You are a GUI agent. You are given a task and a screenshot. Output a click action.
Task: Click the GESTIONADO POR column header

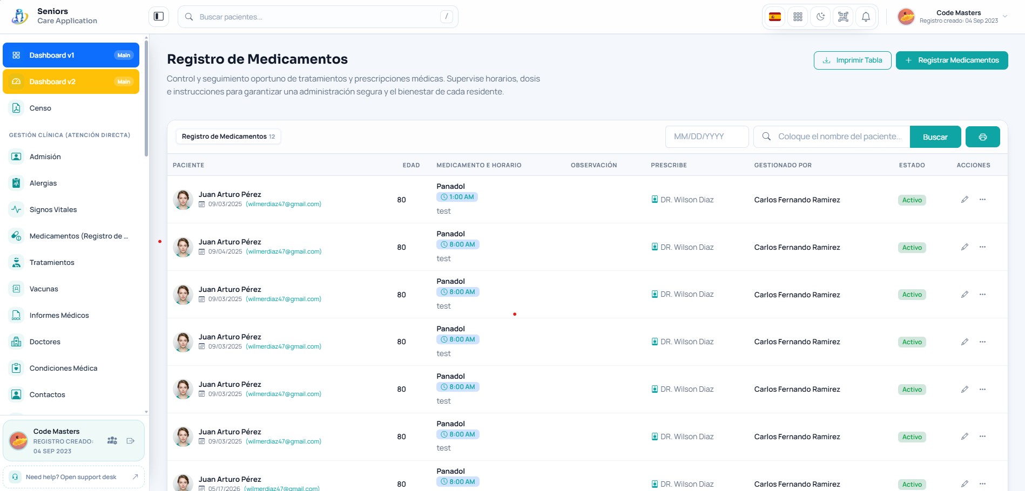click(x=783, y=165)
